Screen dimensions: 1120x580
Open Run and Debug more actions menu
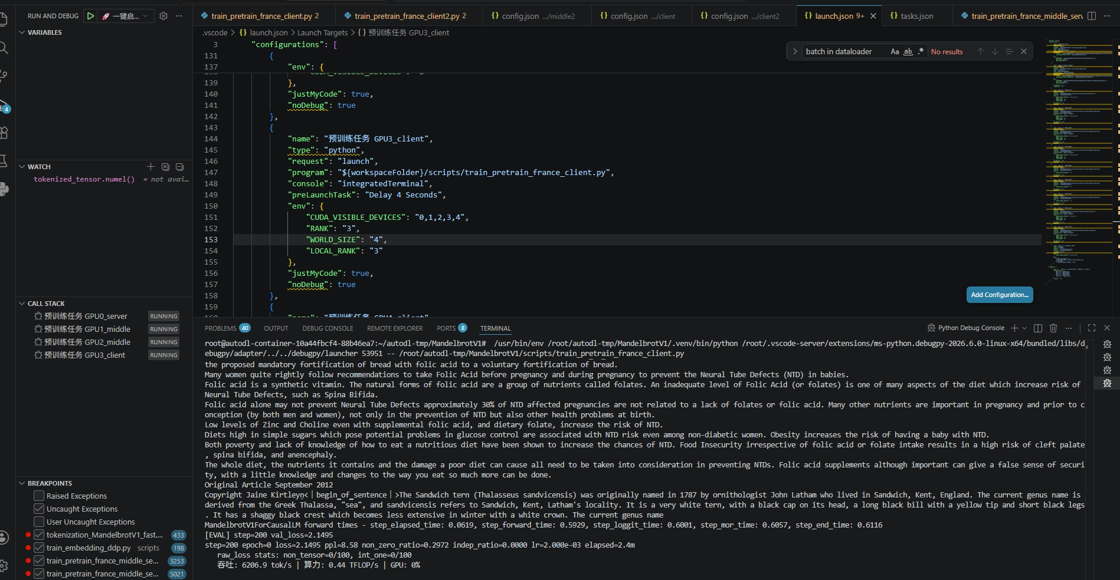coord(179,16)
